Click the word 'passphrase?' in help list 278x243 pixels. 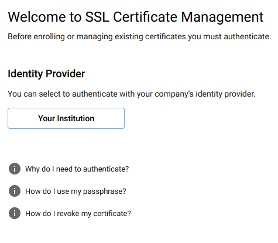pyautogui.click(x=105, y=191)
